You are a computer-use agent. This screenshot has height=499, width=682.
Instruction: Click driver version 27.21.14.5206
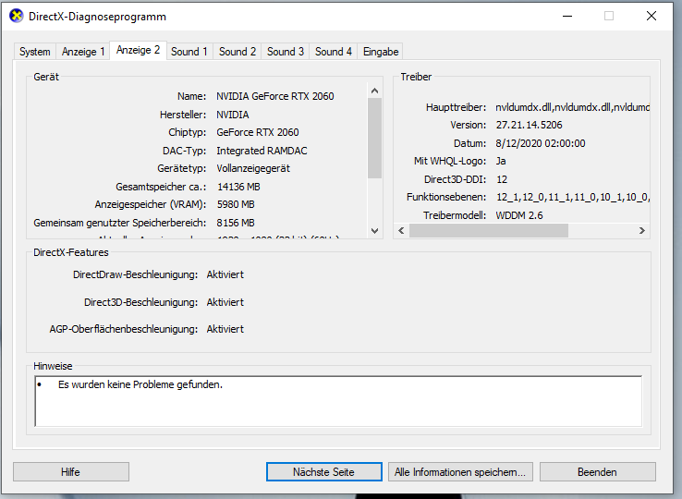pos(529,126)
